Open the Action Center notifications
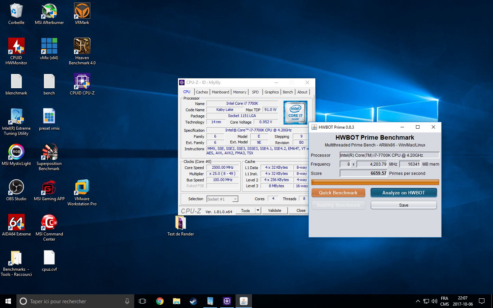The width and height of the screenshot is (493, 308). coord(482,301)
